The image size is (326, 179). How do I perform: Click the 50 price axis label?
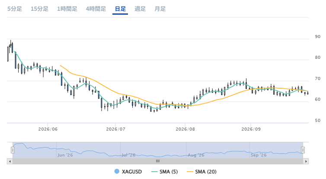coord(318,121)
